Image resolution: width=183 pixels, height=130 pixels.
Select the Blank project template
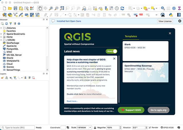(x=146, y=51)
